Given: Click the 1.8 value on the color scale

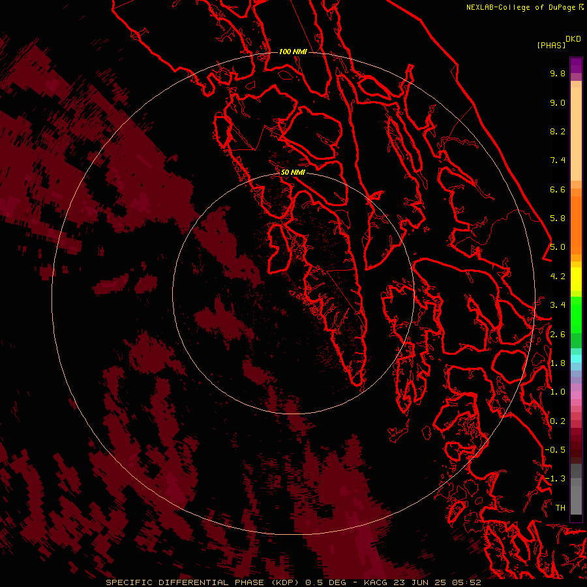Looking at the screenshot, I should (558, 363).
